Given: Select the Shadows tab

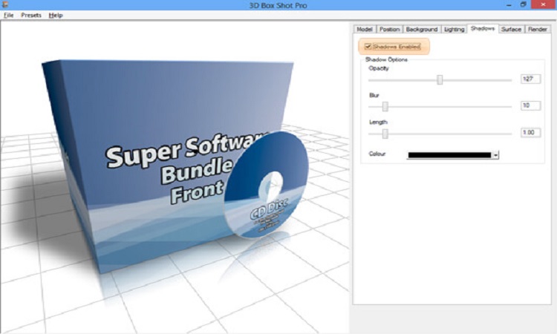Looking at the screenshot, I should coord(483,28).
